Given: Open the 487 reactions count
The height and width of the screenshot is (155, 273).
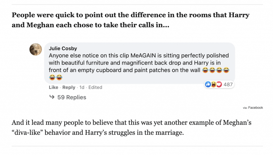Looking at the screenshot, I should coord(228,85).
